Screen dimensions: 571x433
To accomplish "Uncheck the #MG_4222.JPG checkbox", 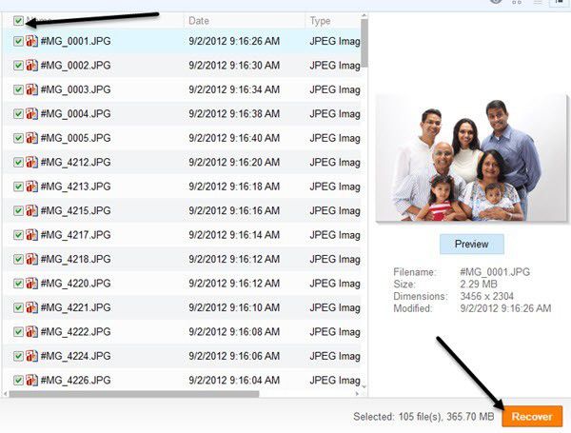I will pyautogui.click(x=18, y=332).
